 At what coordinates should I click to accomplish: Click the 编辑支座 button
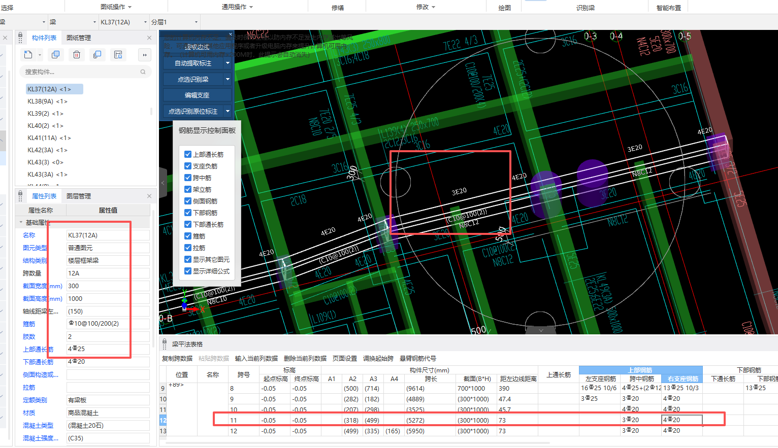click(x=197, y=95)
